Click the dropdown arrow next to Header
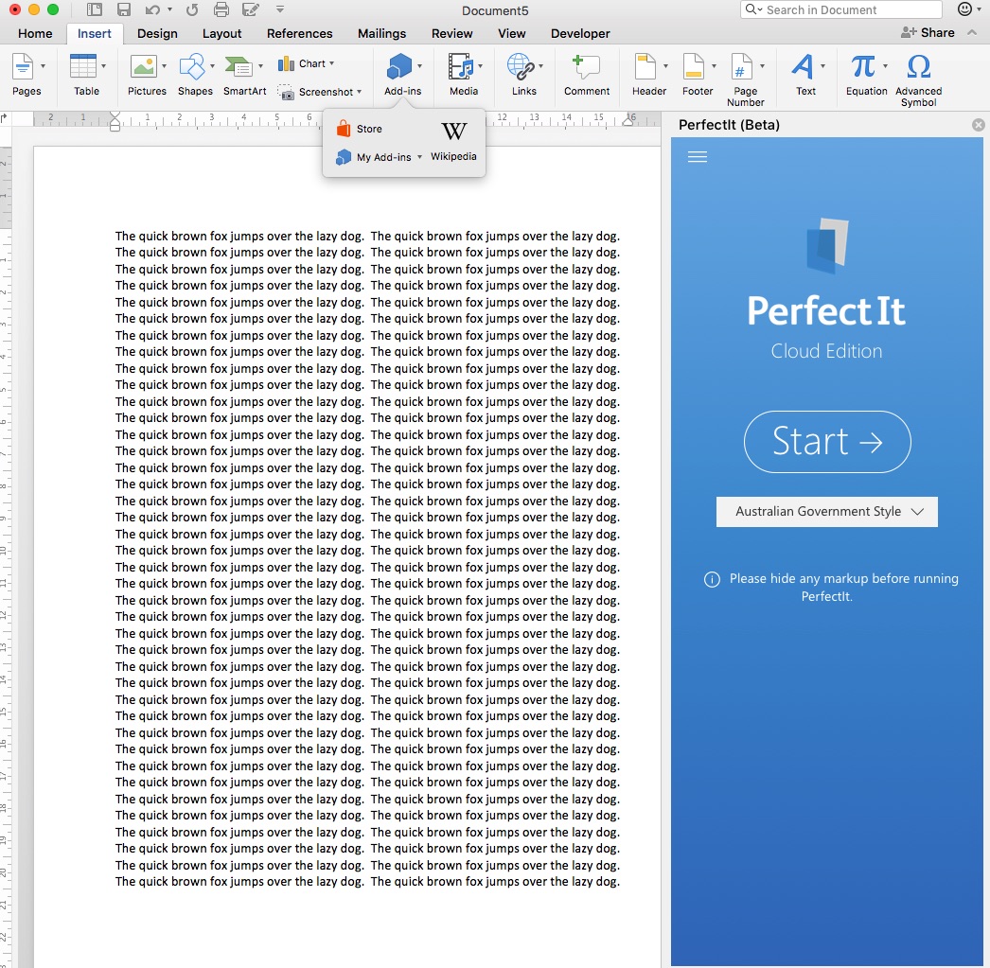This screenshot has width=990, height=968. point(665,65)
